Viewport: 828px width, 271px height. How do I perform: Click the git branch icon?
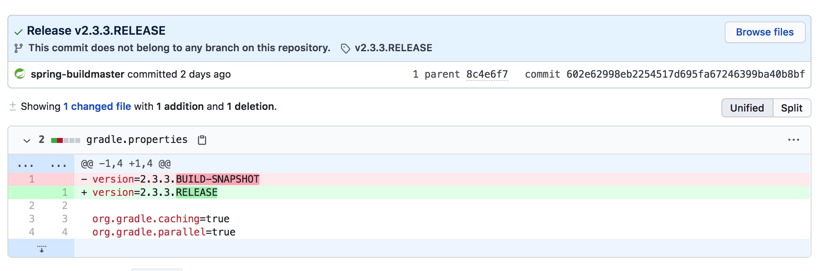[x=18, y=48]
